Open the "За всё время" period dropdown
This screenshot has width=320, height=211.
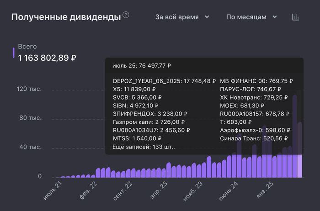[x=182, y=17]
